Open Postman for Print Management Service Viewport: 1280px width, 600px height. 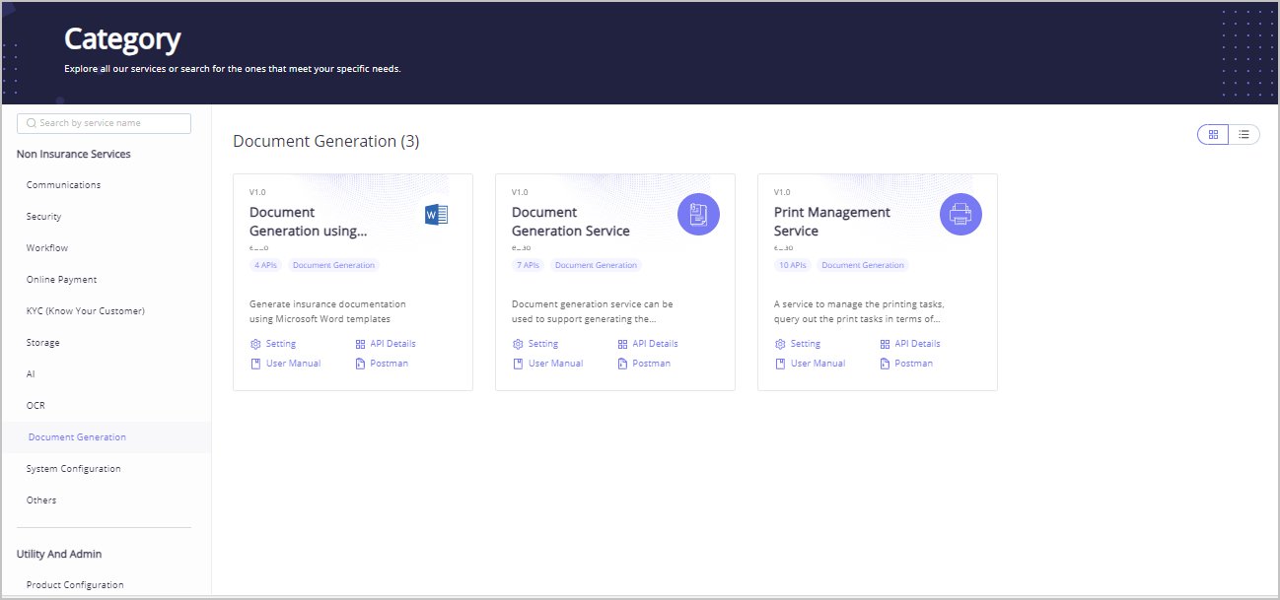point(913,364)
